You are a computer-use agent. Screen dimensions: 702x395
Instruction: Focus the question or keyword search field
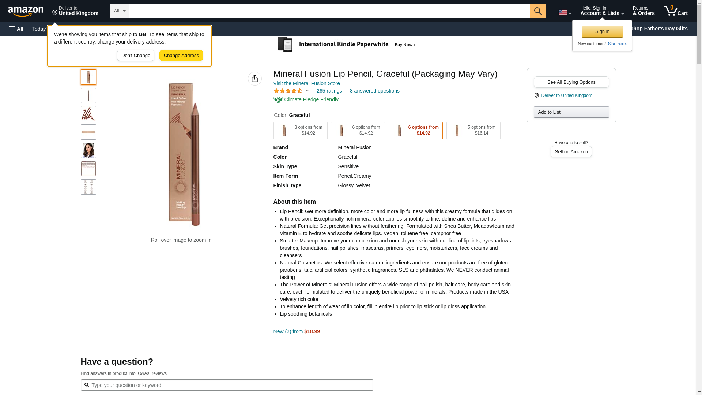tap(227, 385)
